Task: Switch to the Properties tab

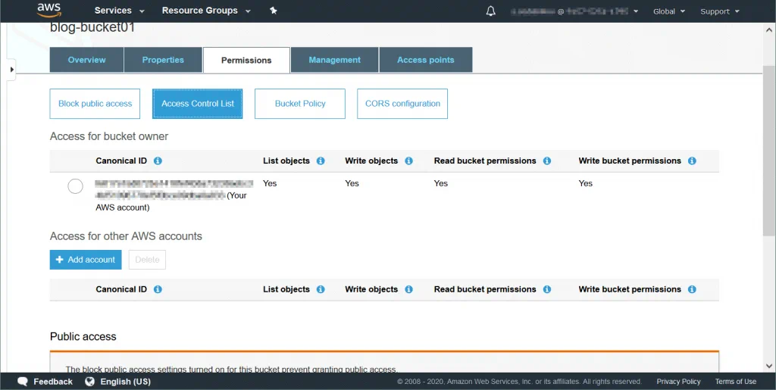Action: (163, 60)
